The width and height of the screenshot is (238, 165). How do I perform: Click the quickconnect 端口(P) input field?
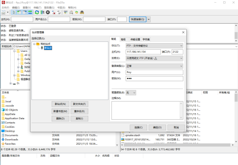click(122, 19)
